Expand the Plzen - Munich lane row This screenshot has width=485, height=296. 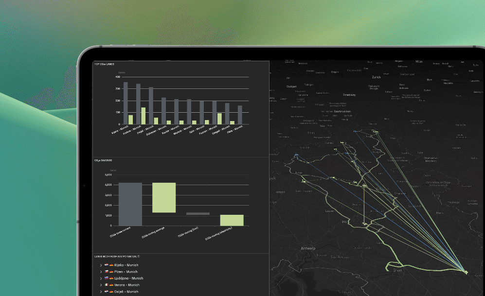pos(101,272)
